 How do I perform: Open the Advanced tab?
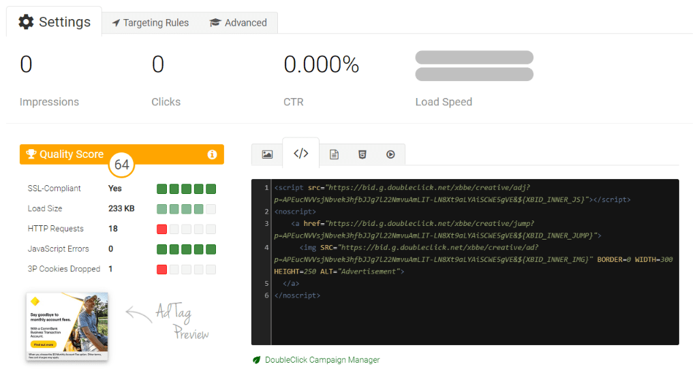[238, 22]
